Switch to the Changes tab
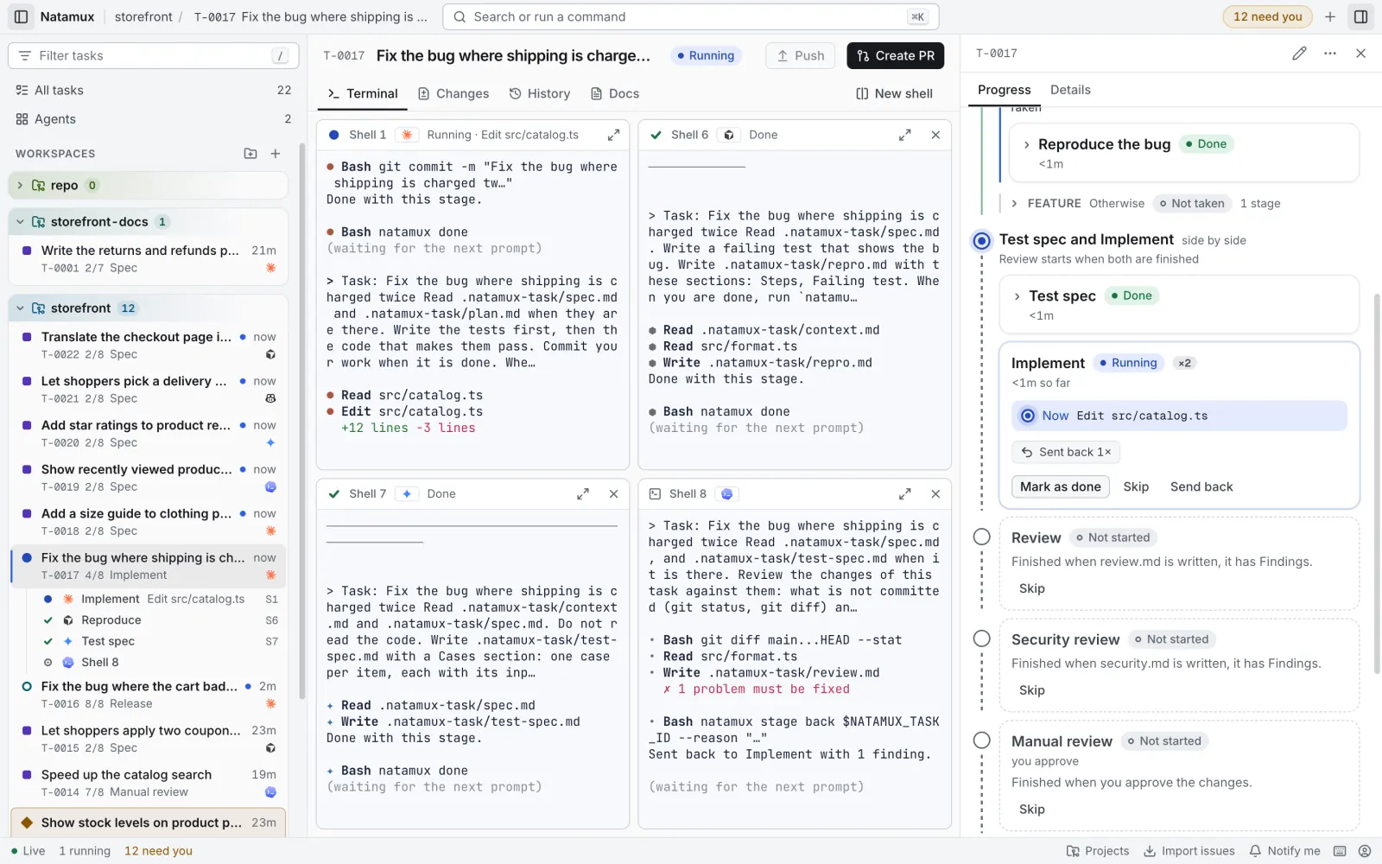The image size is (1382, 864). coord(453,93)
